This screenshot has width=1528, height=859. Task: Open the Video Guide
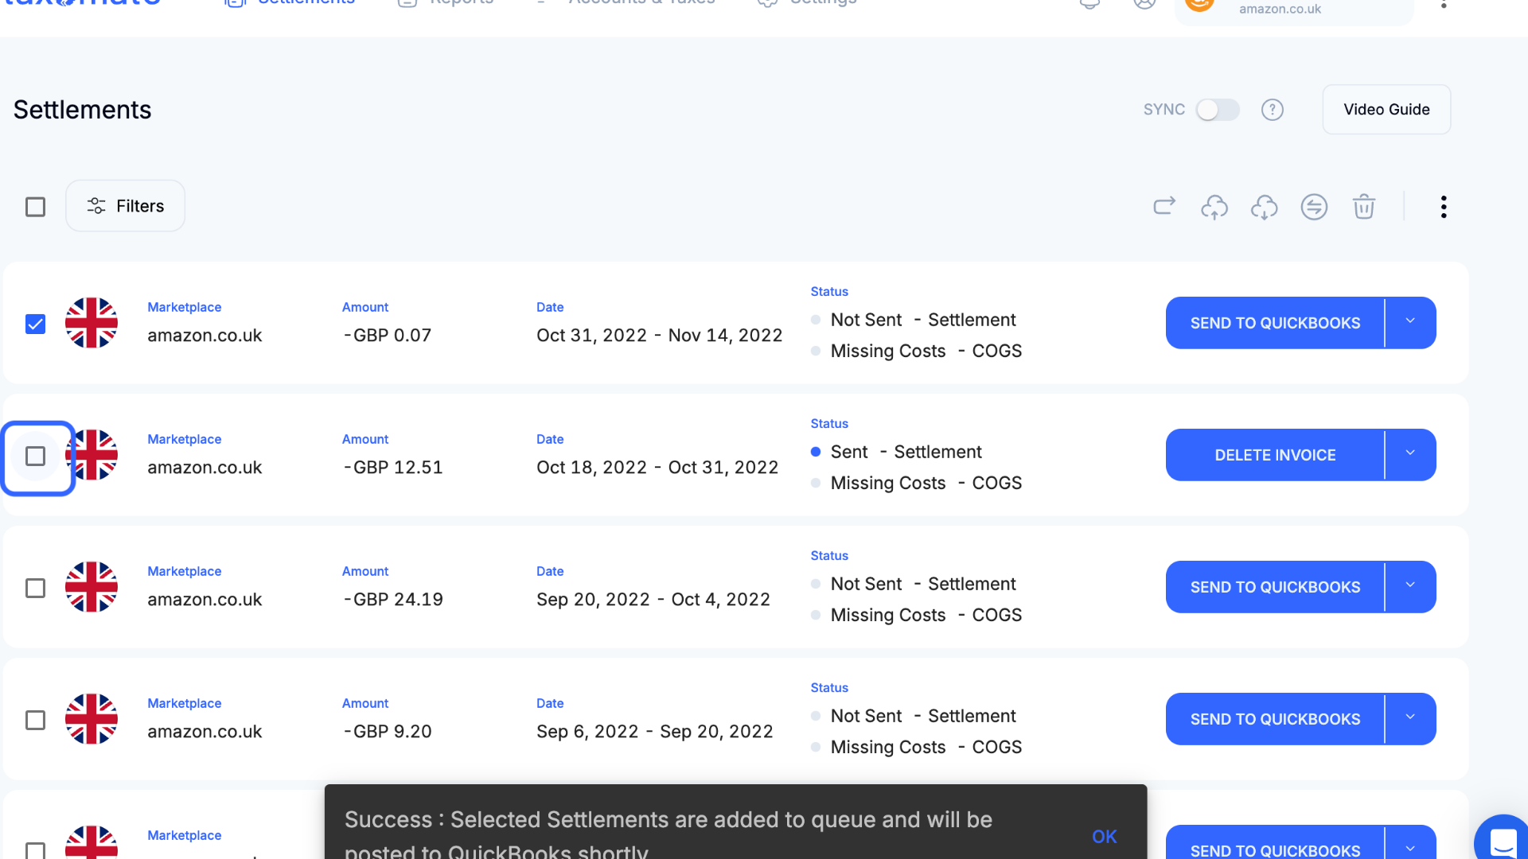pos(1386,110)
